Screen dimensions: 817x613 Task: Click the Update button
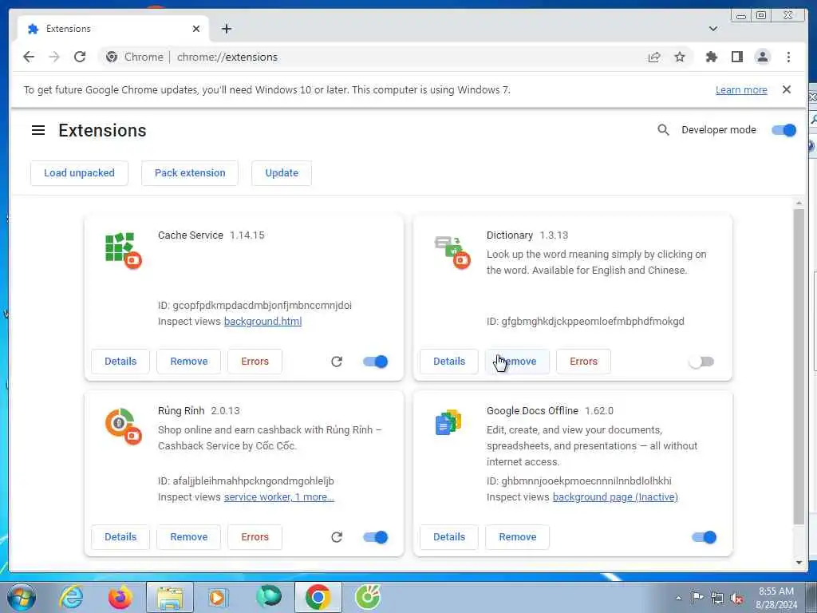(282, 173)
